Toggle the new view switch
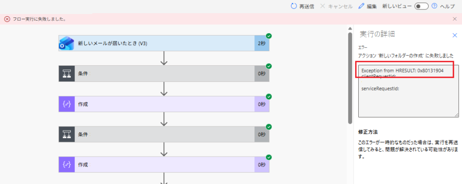Screen dimensions: 462x184 tap(421, 6)
